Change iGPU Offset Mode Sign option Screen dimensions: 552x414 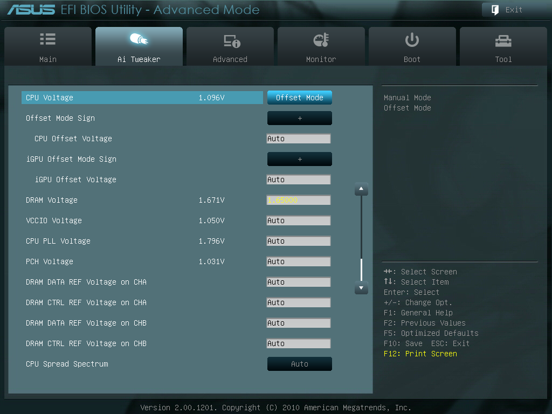[300, 159]
